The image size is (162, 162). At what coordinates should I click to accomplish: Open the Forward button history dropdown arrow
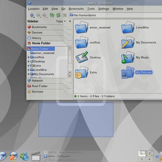47,17
